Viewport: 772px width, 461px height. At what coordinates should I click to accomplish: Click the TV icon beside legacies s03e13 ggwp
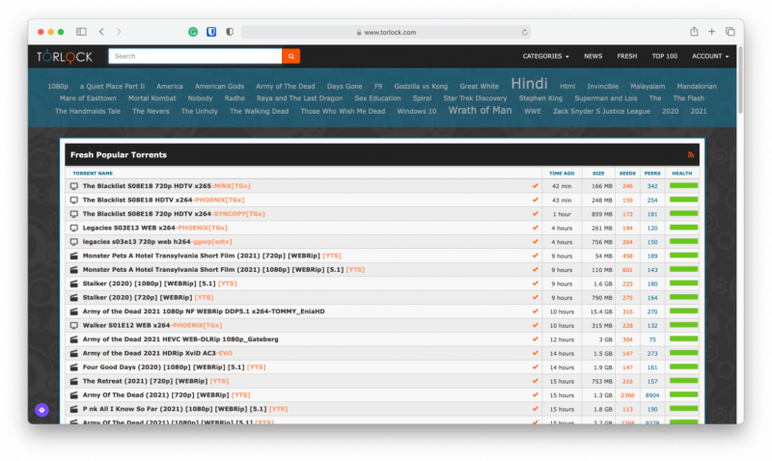tap(74, 241)
